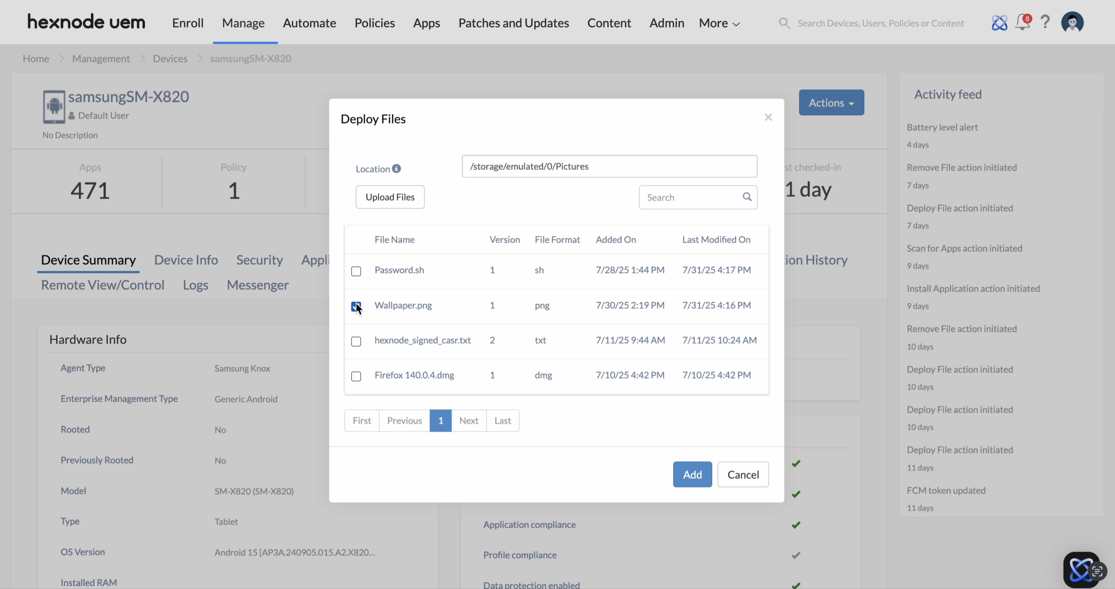Click the Version column header
1115x589 pixels.
point(505,239)
